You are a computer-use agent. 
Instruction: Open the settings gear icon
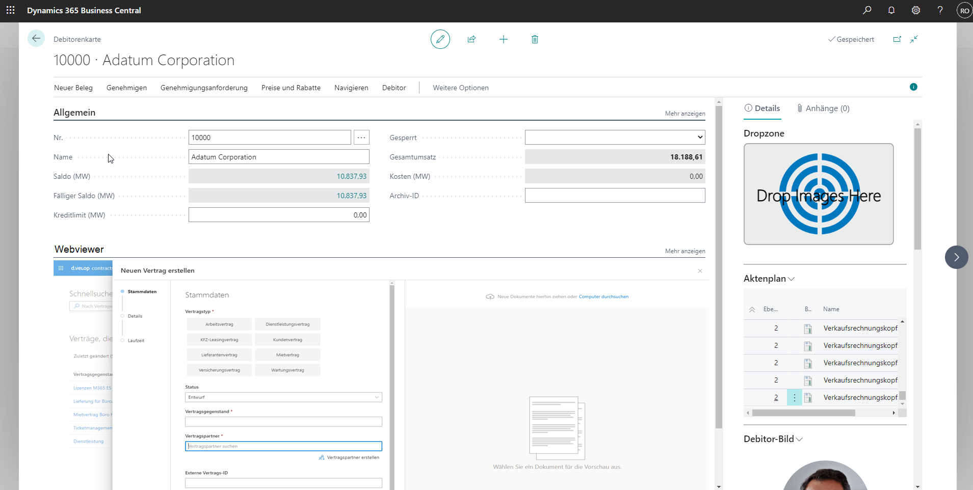point(916,10)
